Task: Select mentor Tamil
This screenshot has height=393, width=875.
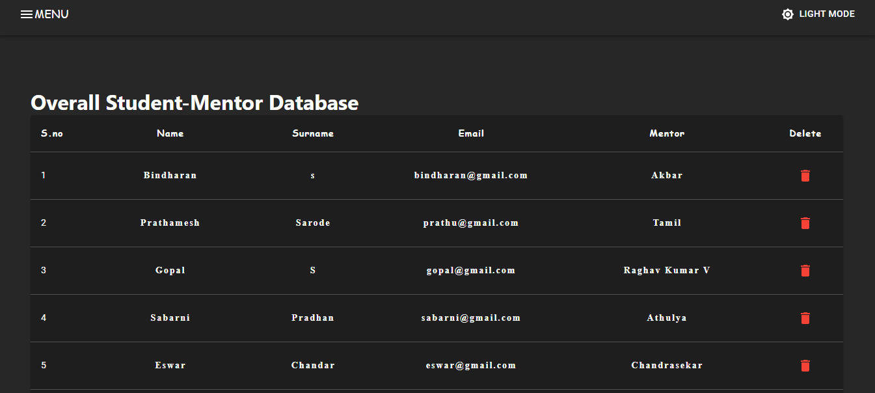Action: (667, 223)
